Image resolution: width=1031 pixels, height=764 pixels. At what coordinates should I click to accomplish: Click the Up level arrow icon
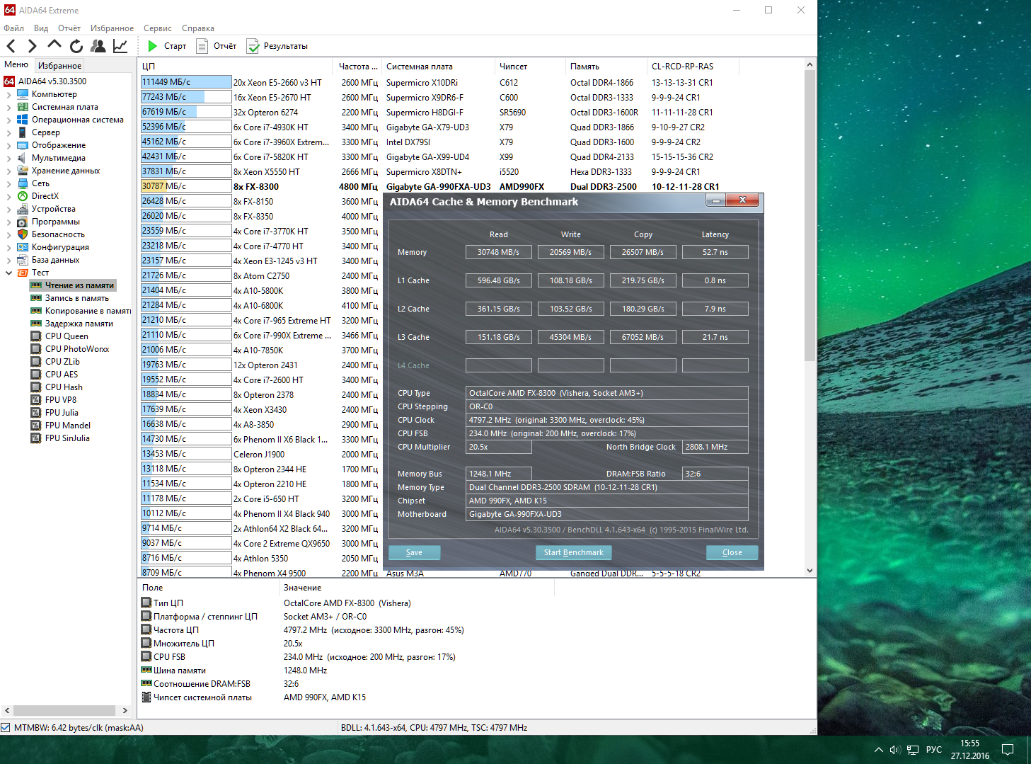(54, 45)
